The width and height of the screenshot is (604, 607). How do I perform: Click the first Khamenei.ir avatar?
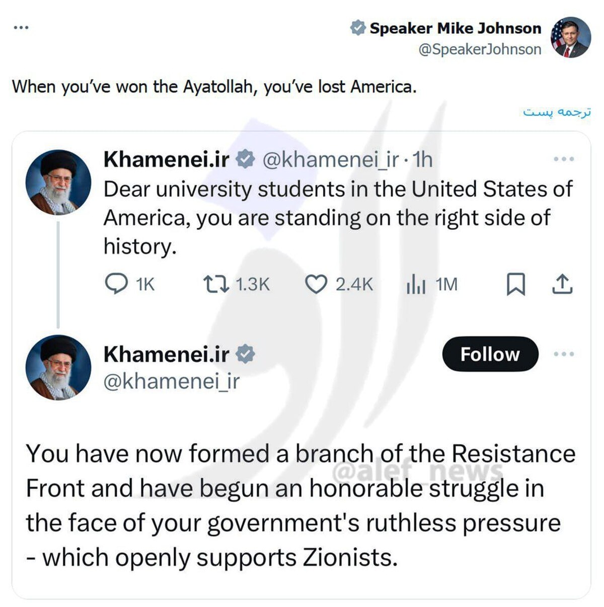tap(58, 182)
